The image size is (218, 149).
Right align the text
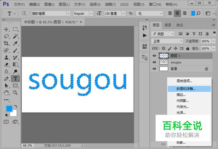coord(185,13)
